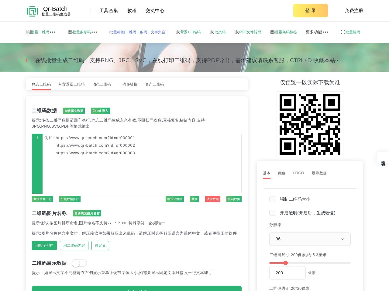Click the QR code preview image

pyautogui.click(x=310, y=125)
